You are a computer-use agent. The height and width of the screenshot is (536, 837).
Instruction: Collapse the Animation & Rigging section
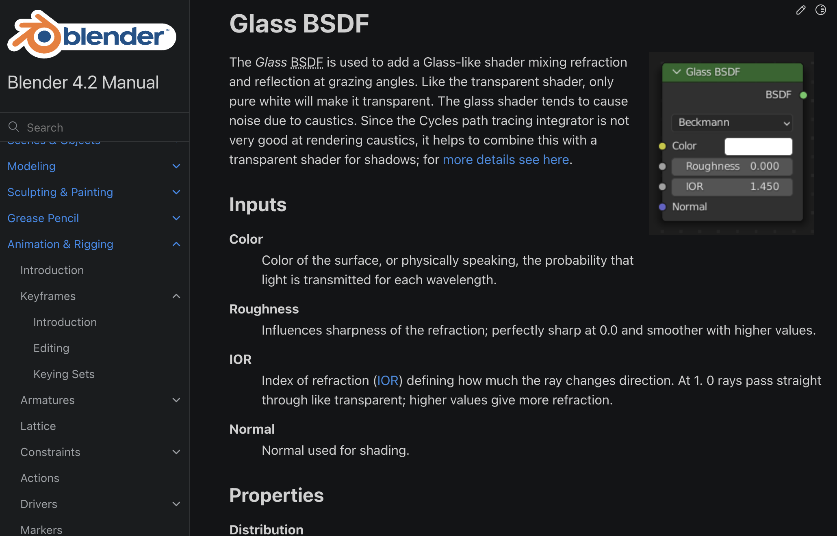click(176, 244)
